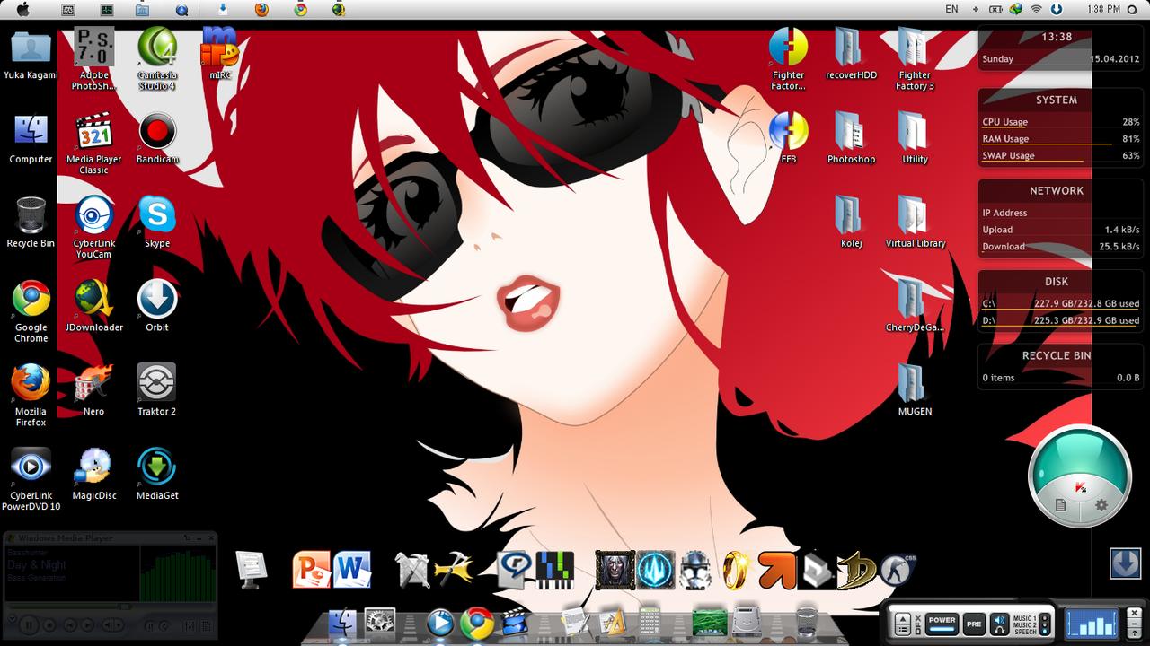Open PowerPoint from the launcher row

(x=311, y=569)
